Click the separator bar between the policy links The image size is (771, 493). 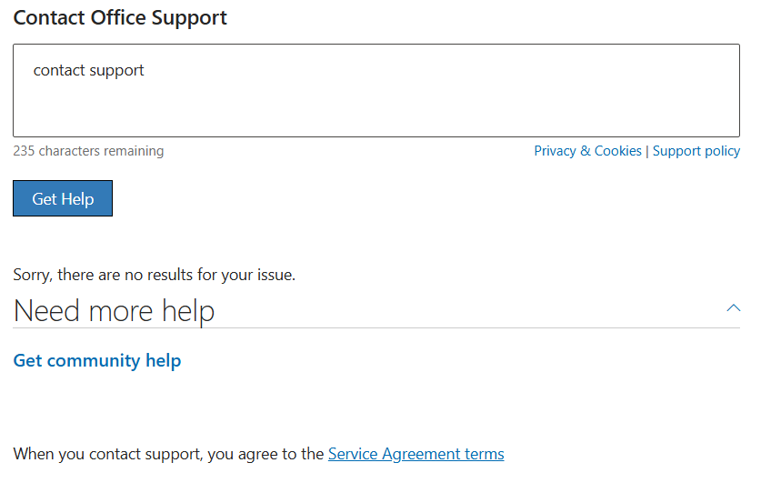tap(647, 151)
